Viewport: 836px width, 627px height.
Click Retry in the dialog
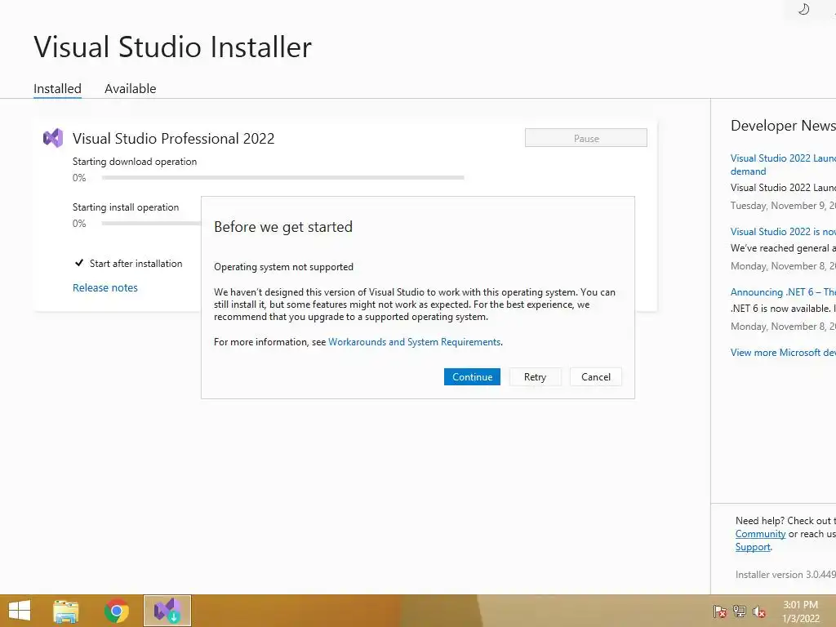click(x=535, y=377)
